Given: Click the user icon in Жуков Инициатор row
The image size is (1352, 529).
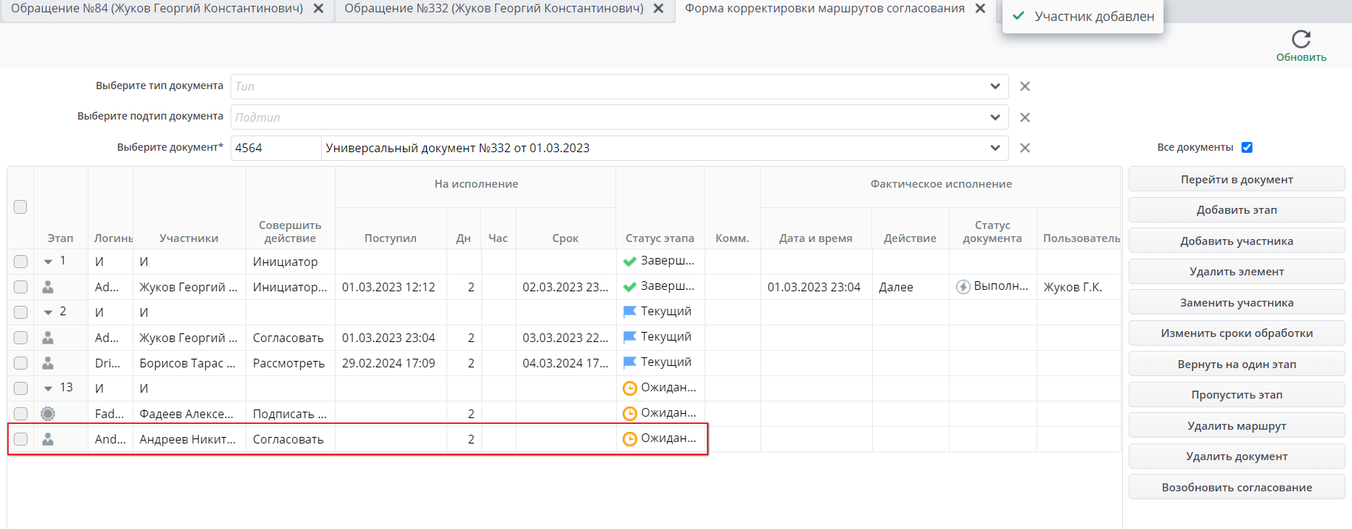Looking at the screenshot, I should pyautogui.click(x=48, y=287).
